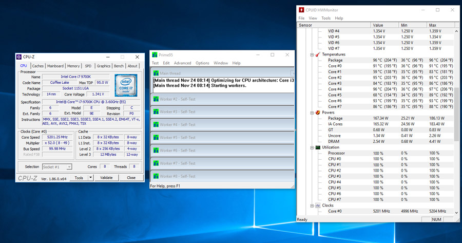Click the Main thread window icon in Prime95
This screenshot has height=243, width=462.
tap(156, 73)
